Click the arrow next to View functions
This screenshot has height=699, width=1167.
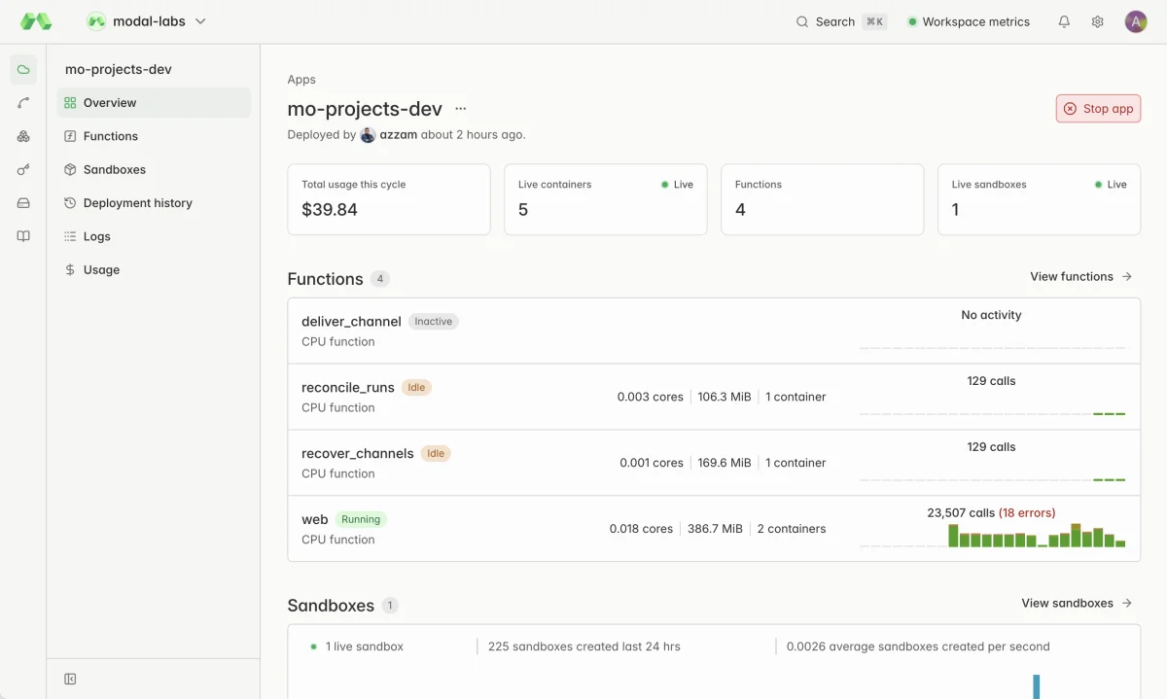[1127, 277]
